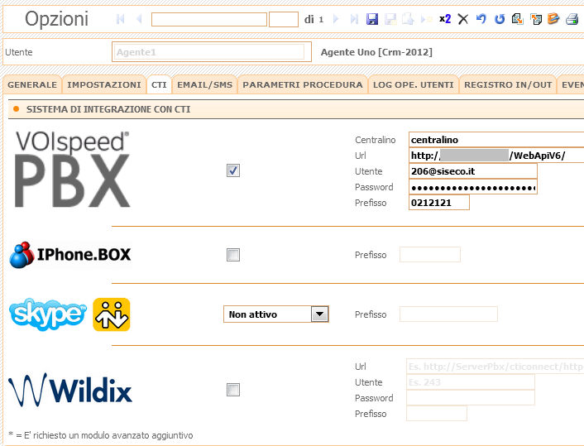The image size is (584, 446).
Task: Refresh with the circular arrow icon
Action: pyautogui.click(x=500, y=19)
